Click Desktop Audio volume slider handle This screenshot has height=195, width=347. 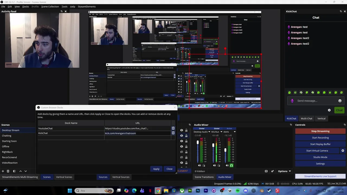[x=198, y=142]
